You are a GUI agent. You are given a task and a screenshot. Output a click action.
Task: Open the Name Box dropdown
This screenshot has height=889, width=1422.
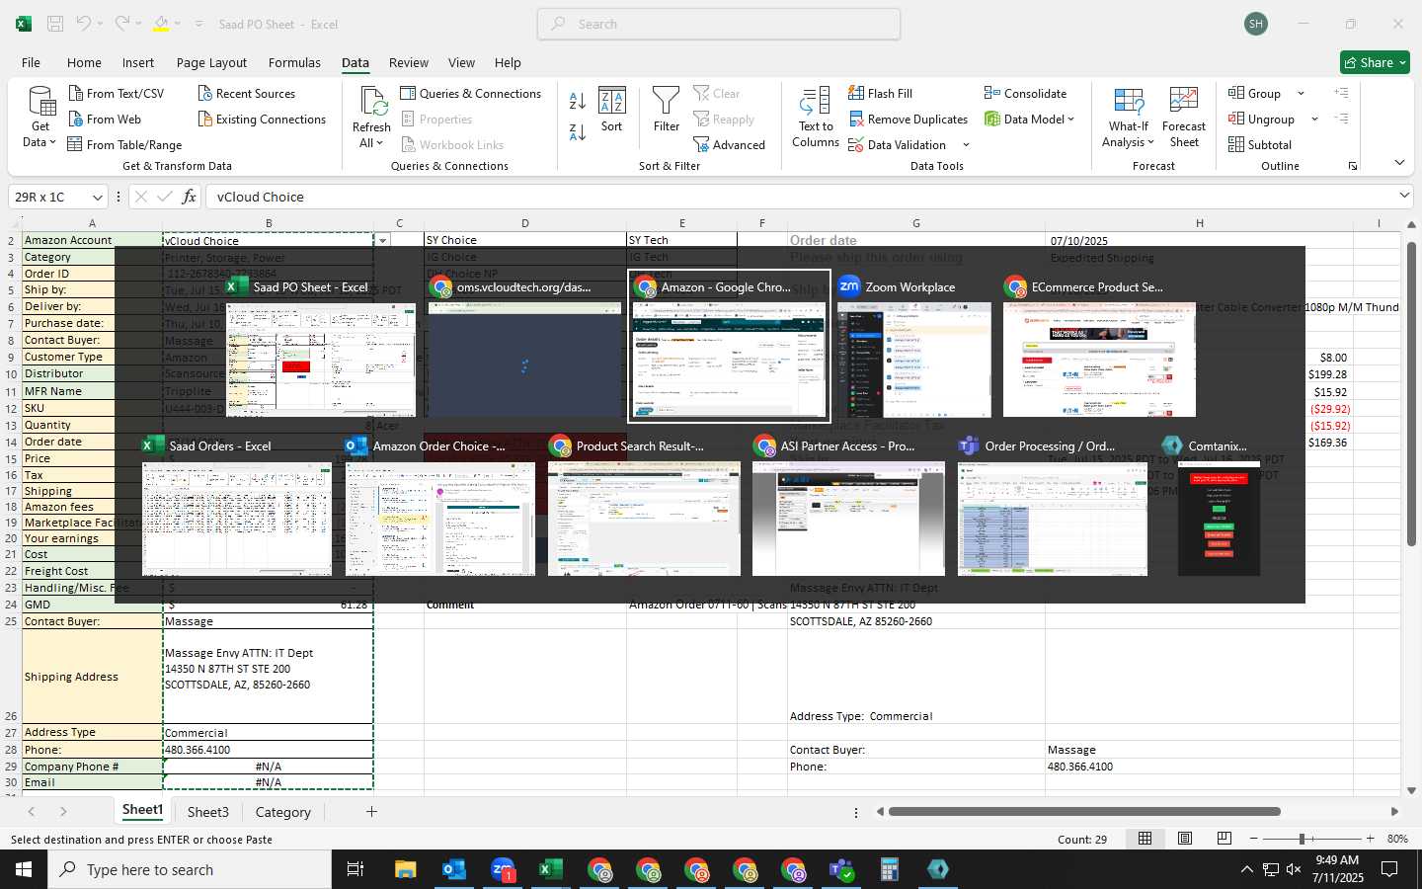tap(97, 197)
